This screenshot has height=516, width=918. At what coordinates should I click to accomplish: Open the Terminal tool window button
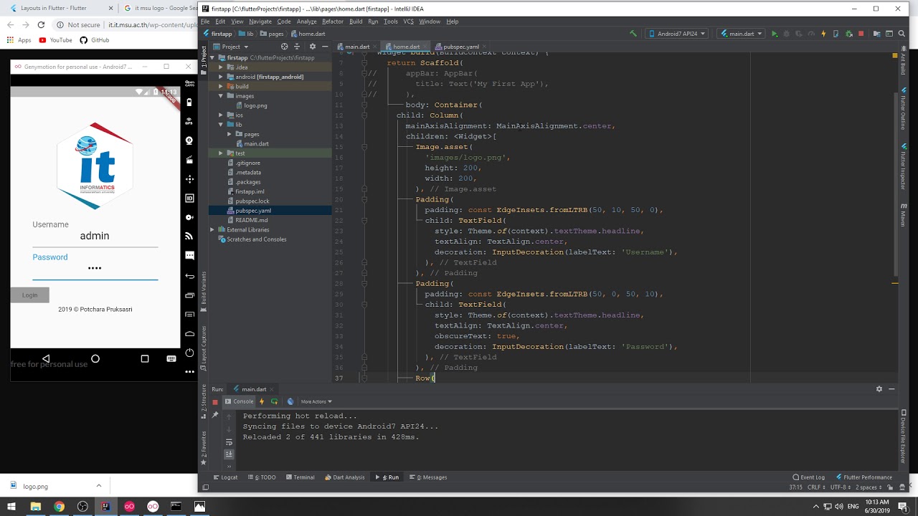coord(300,477)
